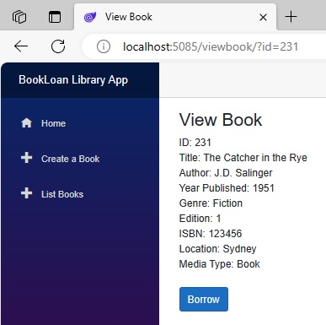Select Year Published: 1951 text
Viewport: 326px width, 325px height.
227,188
